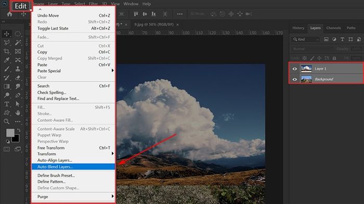Switch to the Channels tab

[x=333, y=28]
